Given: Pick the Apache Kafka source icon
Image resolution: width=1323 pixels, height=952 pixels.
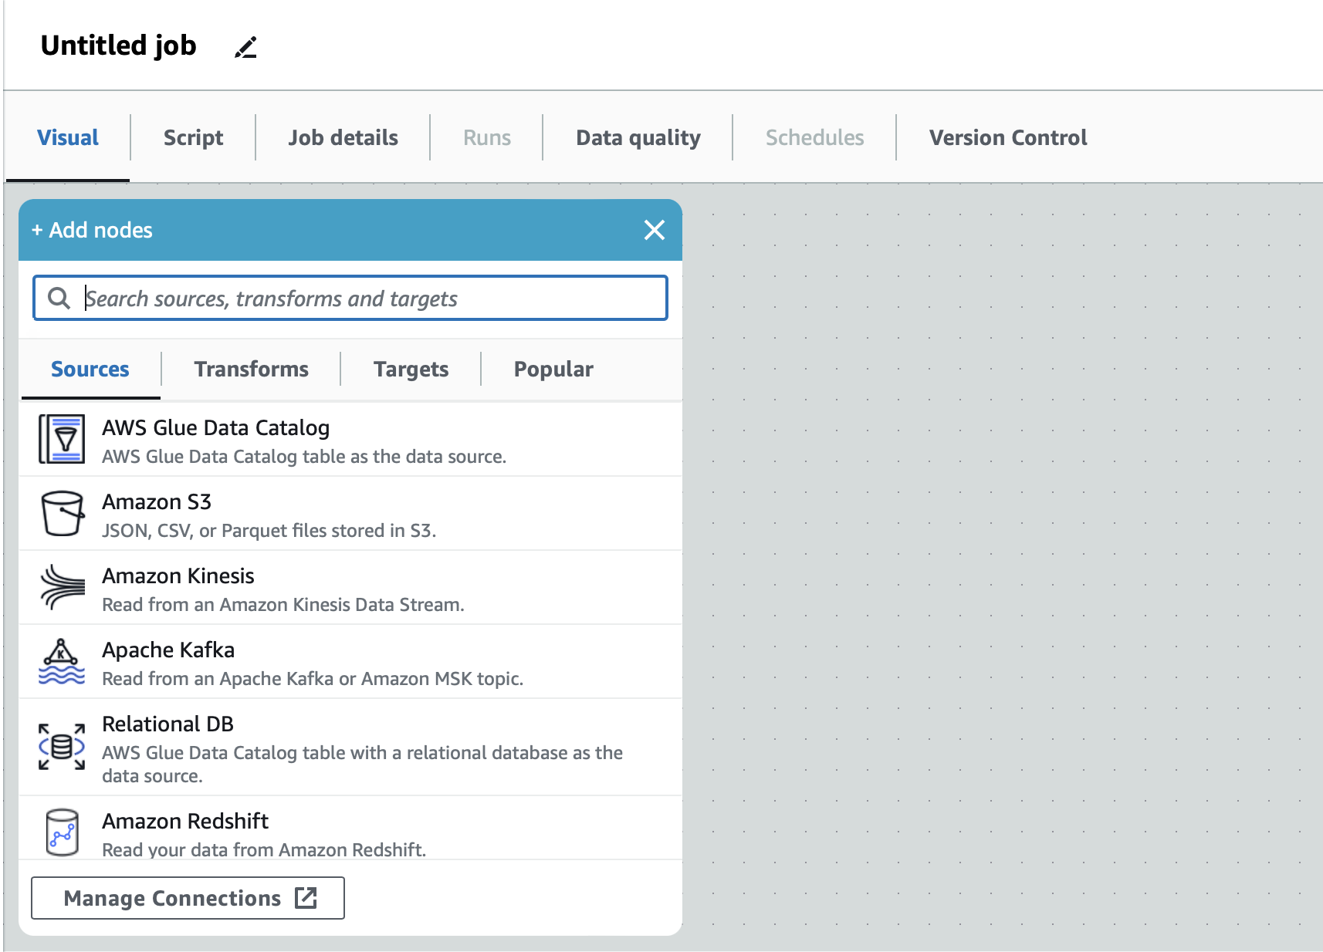Looking at the screenshot, I should click(62, 662).
